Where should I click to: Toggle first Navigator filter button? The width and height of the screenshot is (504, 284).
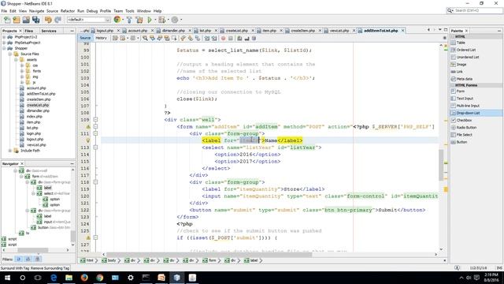[x=19, y=260]
